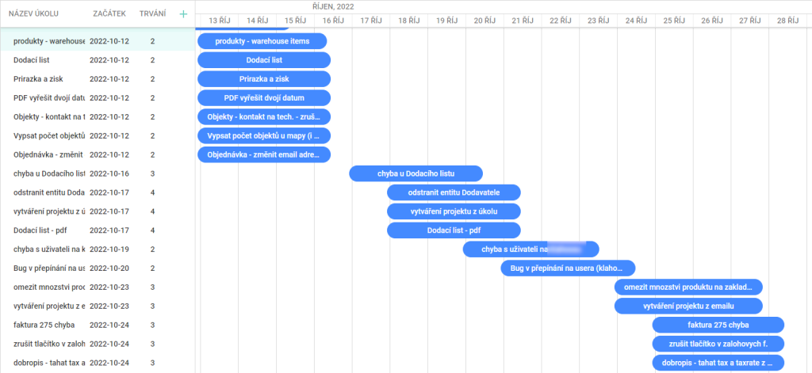The width and height of the screenshot is (812, 373).
Task: Click the TRVÁNÍ column header
Action: [x=152, y=14]
